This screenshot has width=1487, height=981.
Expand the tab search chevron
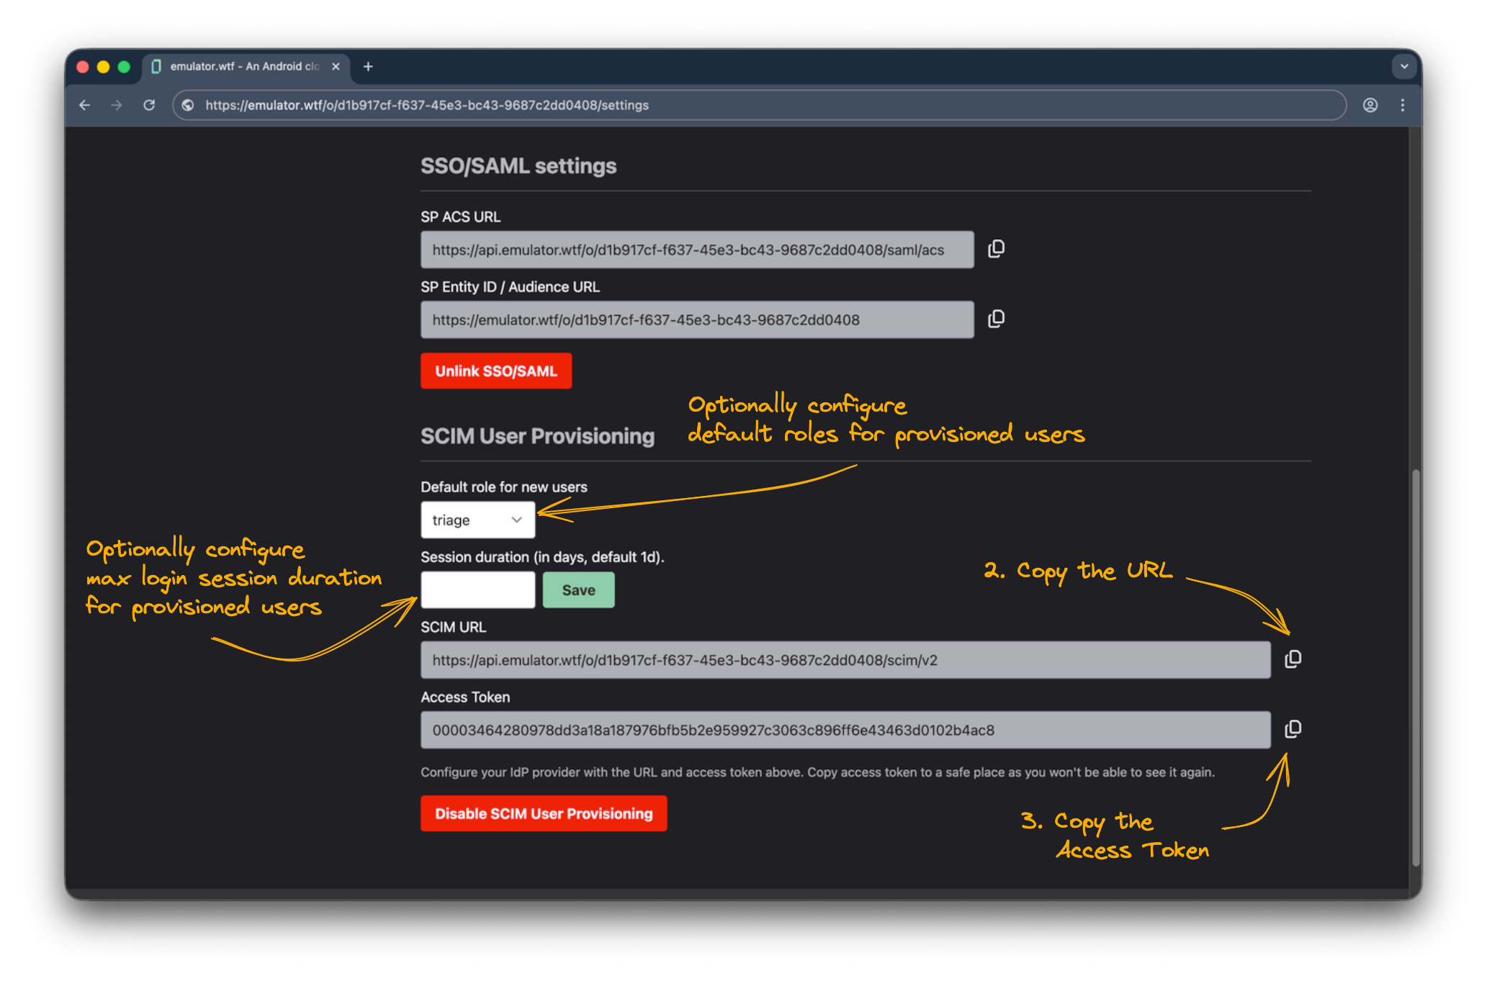point(1403,66)
